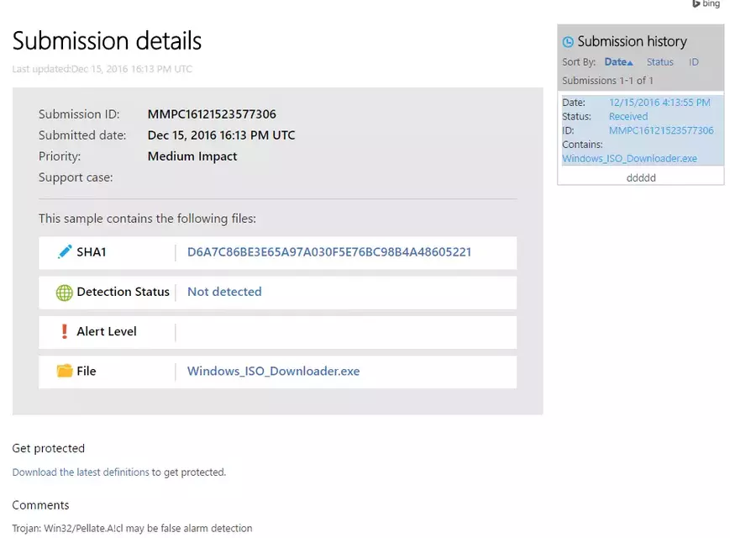Click the Support case label
The height and width of the screenshot is (538, 730).
click(76, 177)
